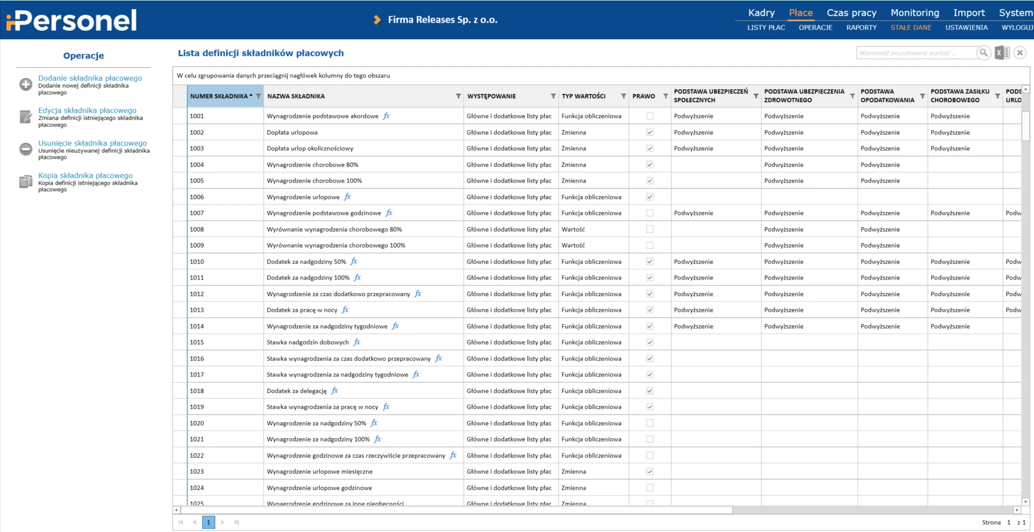Open filter for Typ wartości column
Image resolution: width=1034 pixels, height=532 pixels.
(623, 96)
